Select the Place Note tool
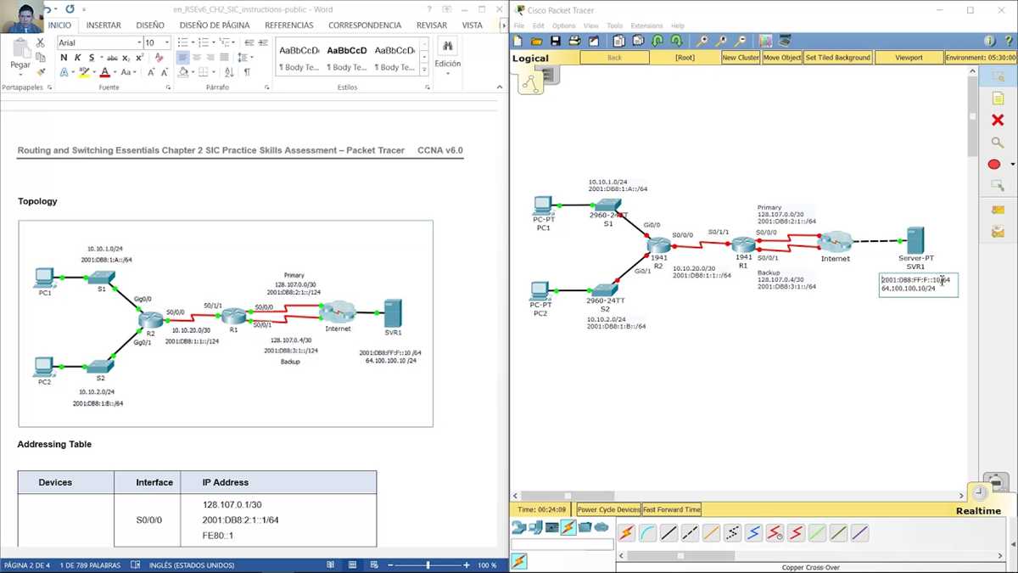This screenshot has width=1018, height=573. [x=998, y=99]
